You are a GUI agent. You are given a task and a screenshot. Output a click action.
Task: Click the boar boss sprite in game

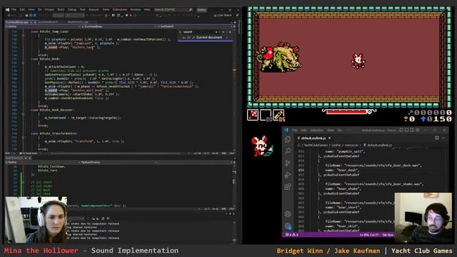pyautogui.click(x=278, y=56)
